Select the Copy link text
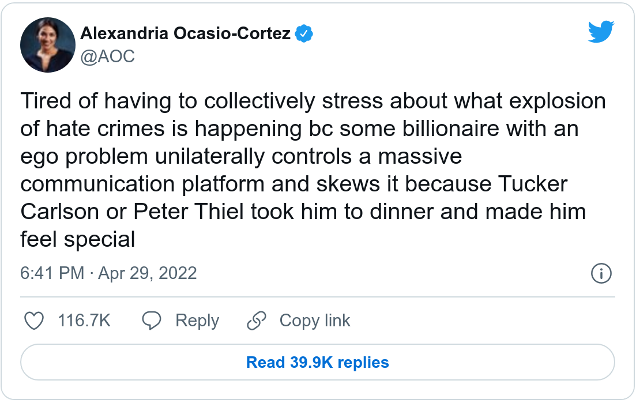636x403 pixels. [315, 321]
